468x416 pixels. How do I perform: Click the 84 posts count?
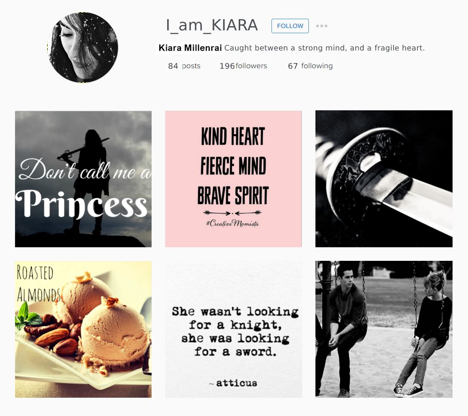[x=184, y=66]
